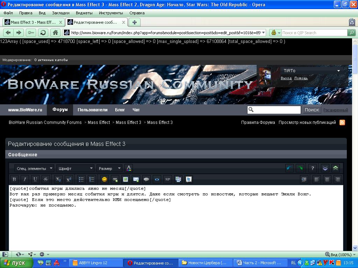
Task: Navigate forward in Opera
Action: coord(19,32)
